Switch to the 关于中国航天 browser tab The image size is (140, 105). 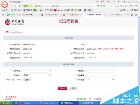tap(72, 15)
